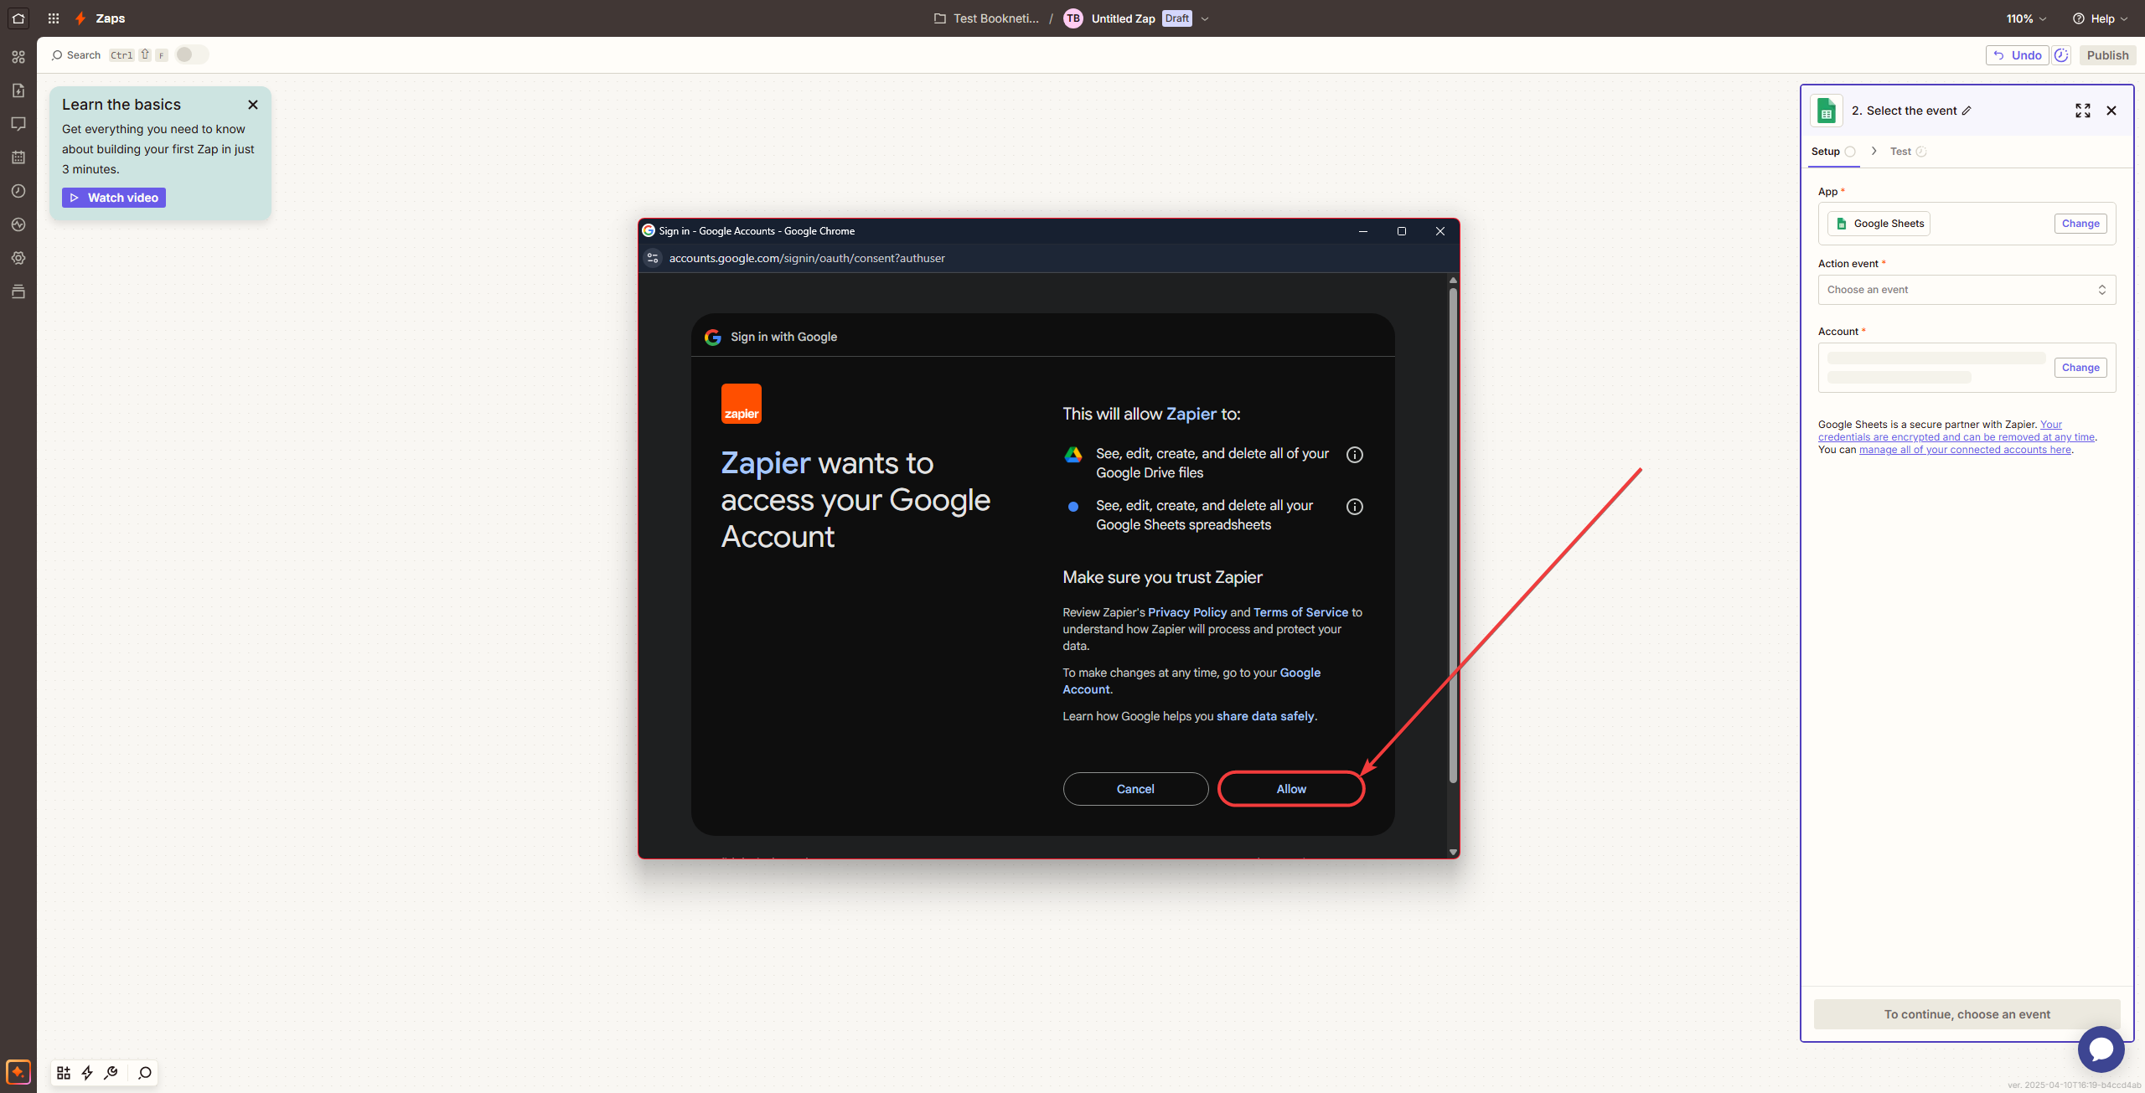Image resolution: width=2145 pixels, height=1093 pixels.
Task: Click Google Sheets icon in panel header
Action: [x=1827, y=111]
